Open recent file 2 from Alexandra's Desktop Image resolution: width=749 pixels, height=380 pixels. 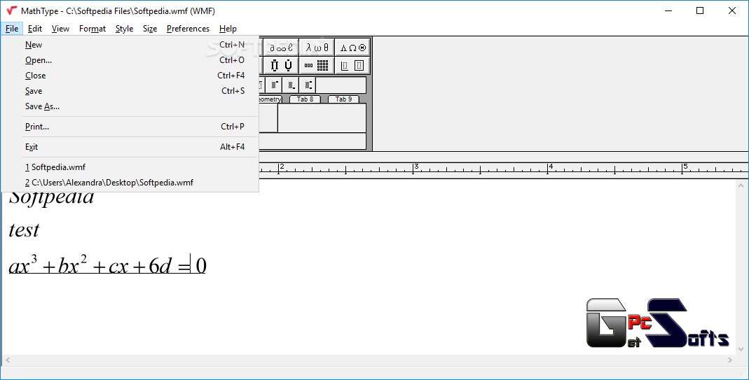(x=130, y=183)
